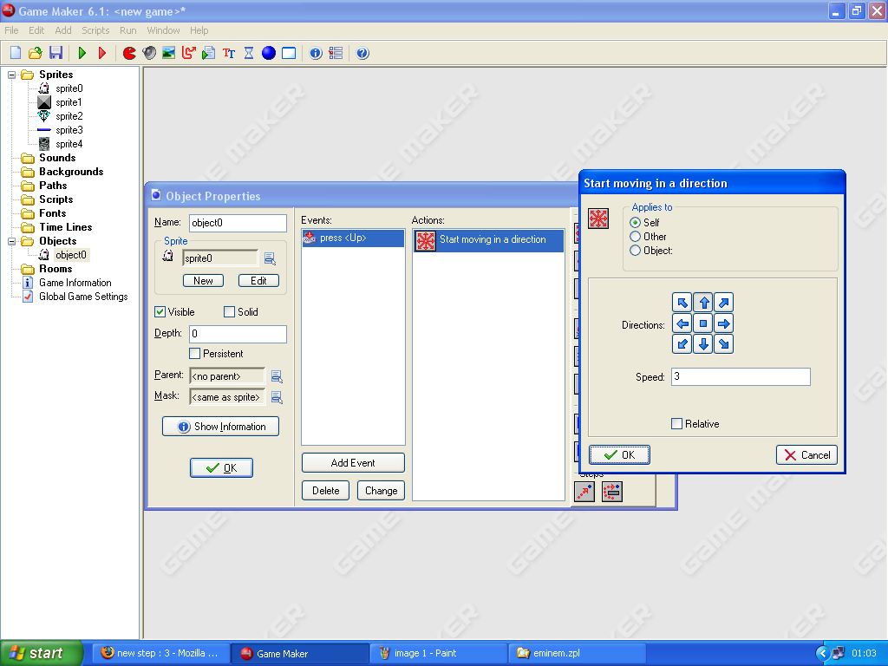Open the Parent object selection menu

coord(277,376)
